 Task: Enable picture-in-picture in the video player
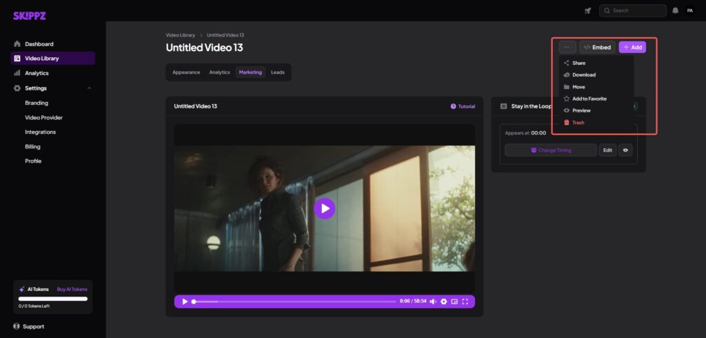454,301
